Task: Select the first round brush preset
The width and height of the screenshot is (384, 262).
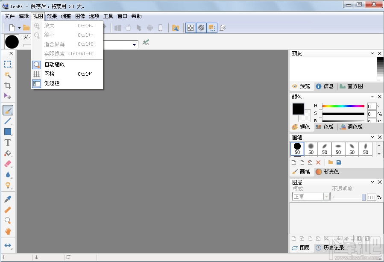Action: tap(296, 147)
